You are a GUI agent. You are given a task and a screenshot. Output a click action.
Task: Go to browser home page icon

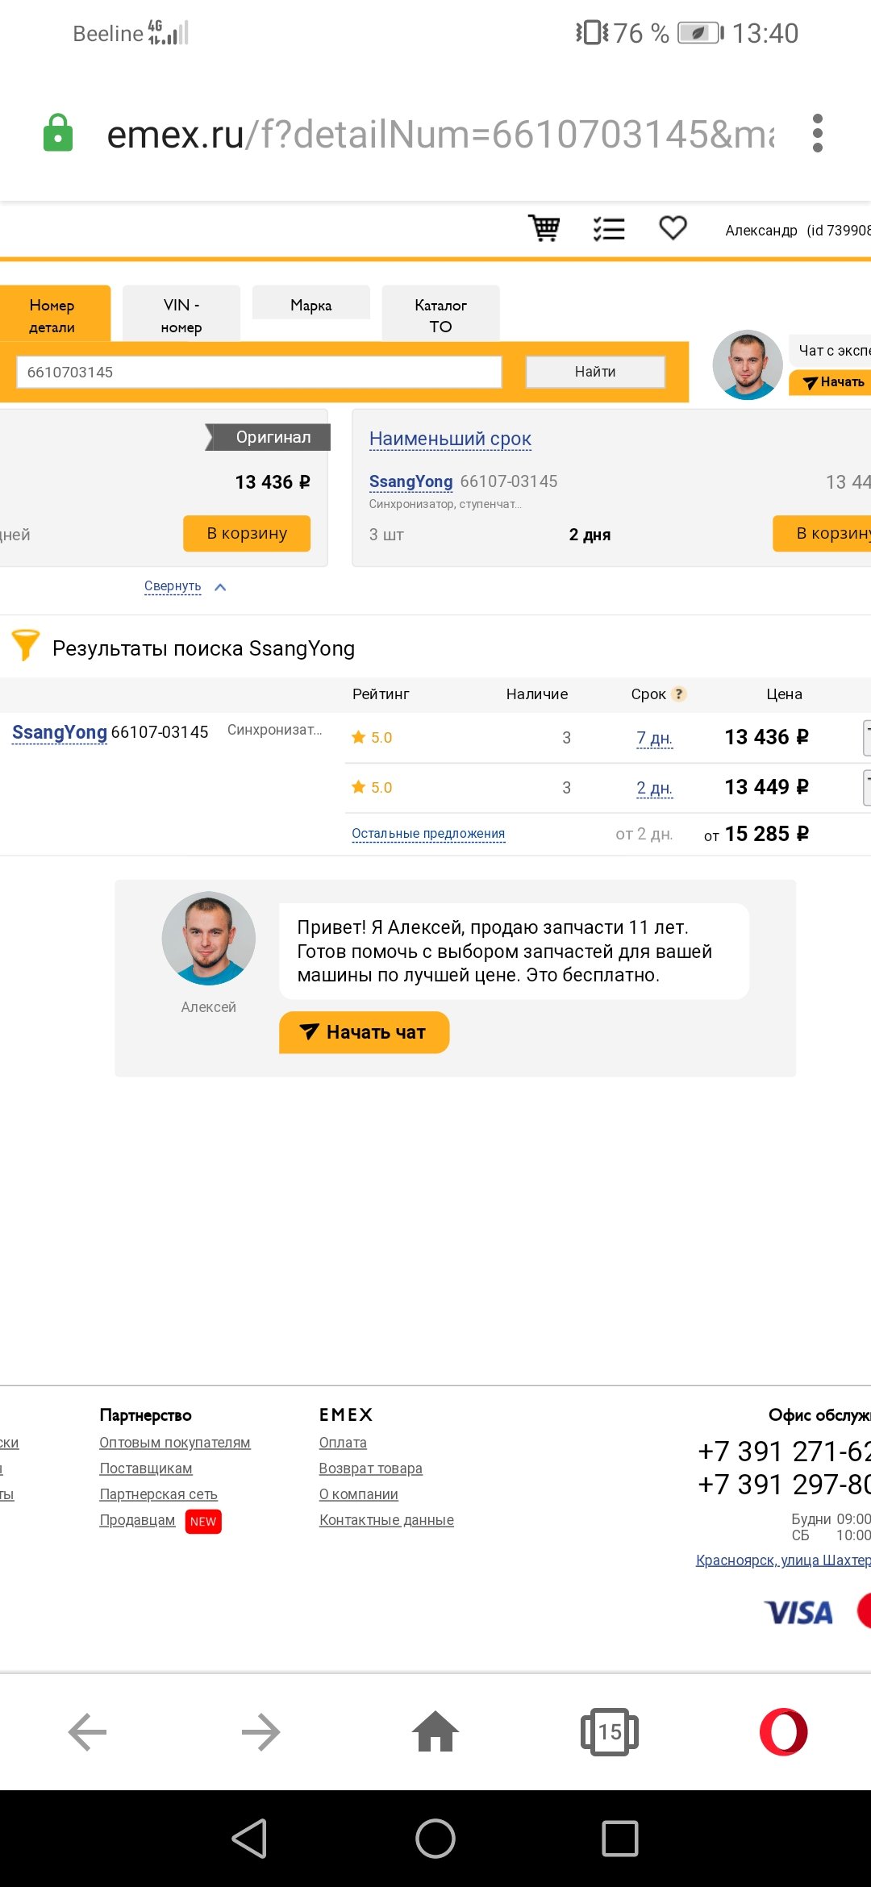coord(435,1731)
